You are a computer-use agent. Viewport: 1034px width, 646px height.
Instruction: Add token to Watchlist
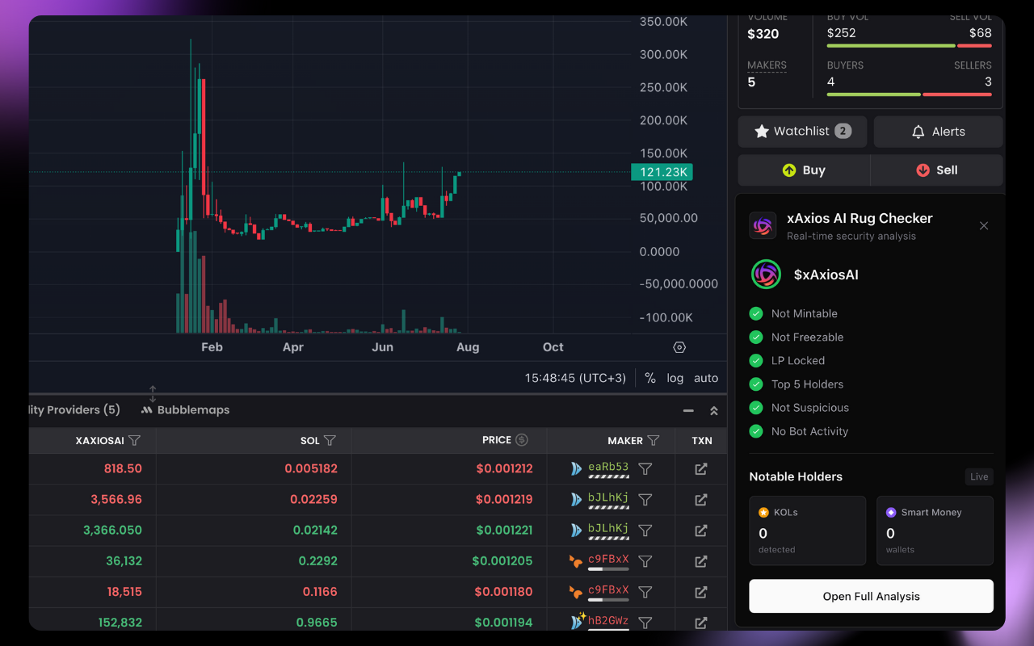(x=802, y=132)
